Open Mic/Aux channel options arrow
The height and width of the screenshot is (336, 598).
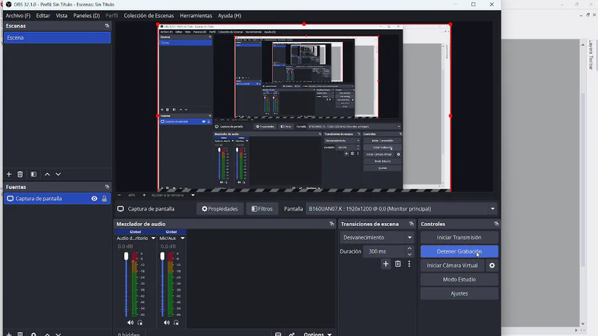click(183, 238)
